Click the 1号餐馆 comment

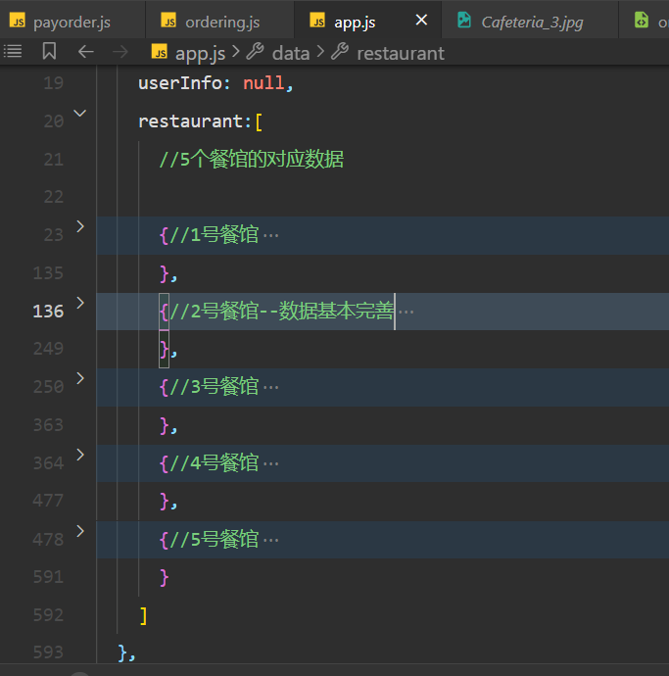click(x=214, y=235)
